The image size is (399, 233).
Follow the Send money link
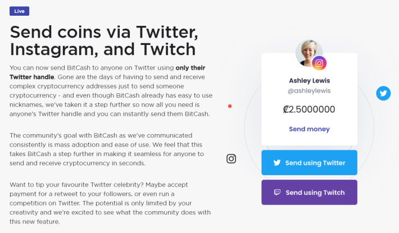pos(309,129)
